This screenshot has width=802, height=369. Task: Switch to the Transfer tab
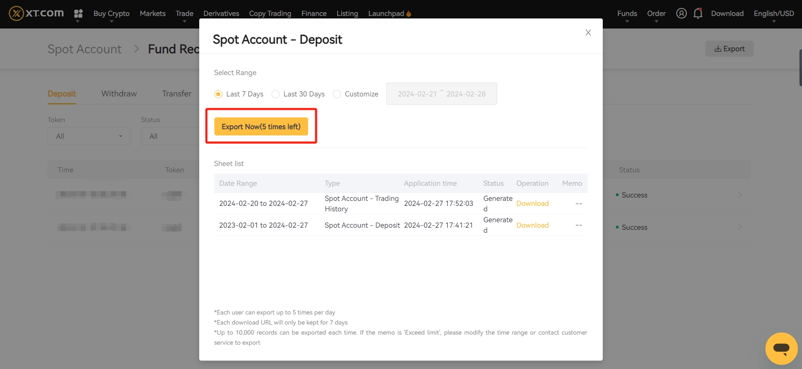click(177, 94)
